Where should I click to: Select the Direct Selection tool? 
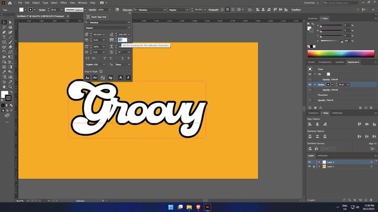coord(10,22)
